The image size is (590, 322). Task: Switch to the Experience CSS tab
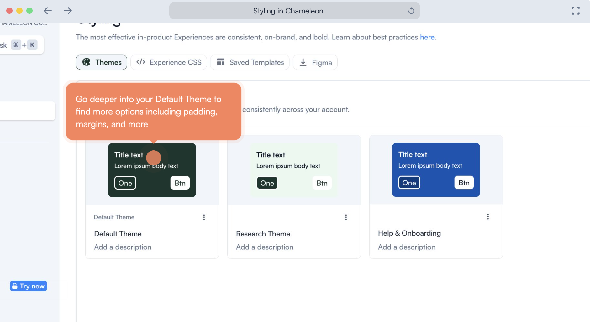click(169, 62)
